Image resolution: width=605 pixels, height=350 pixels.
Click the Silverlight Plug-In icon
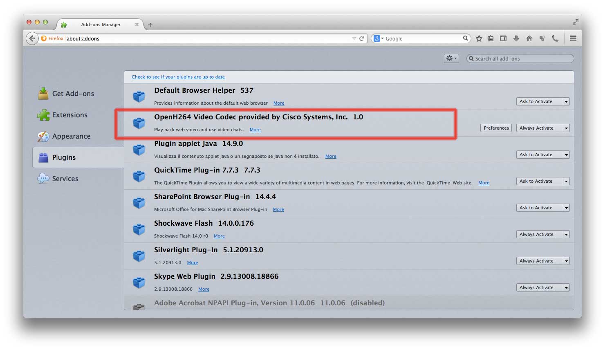click(139, 256)
